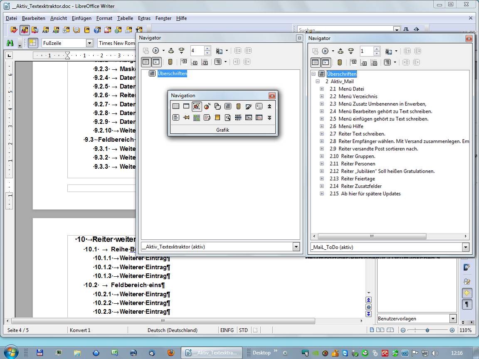Collapse Überschriften node in _MaiL_ToDo Navigator
479x359 pixels.
click(x=314, y=74)
